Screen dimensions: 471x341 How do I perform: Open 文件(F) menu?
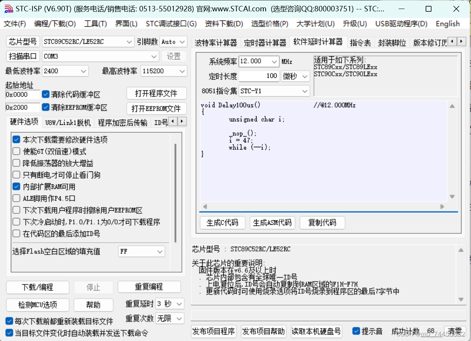pos(15,24)
